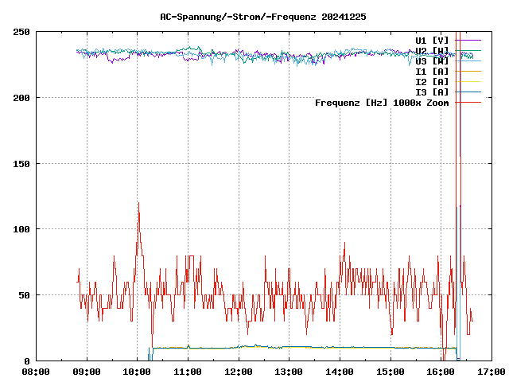Select the 100 y-axis tick label
This screenshot has width=509, height=382.
click(x=21, y=229)
